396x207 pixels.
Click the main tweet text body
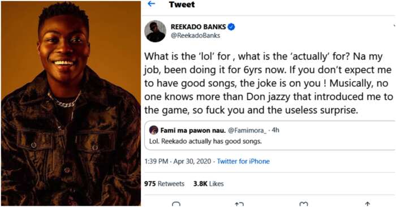[x=269, y=83]
